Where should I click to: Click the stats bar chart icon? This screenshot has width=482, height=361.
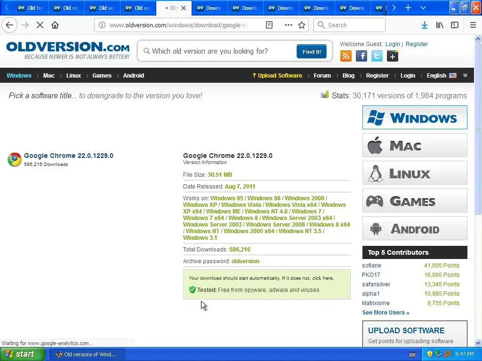point(325,94)
